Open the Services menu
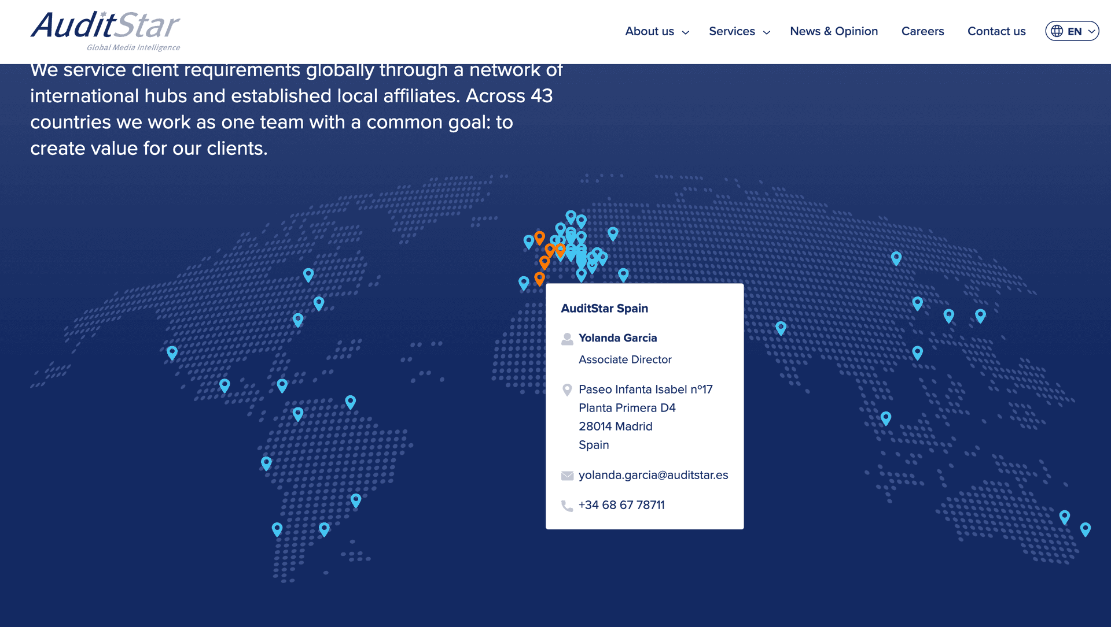The width and height of the screenshot is (1111, 627). (x=731, y=31)
